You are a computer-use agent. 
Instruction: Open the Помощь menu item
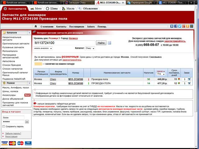click(102, 27)
